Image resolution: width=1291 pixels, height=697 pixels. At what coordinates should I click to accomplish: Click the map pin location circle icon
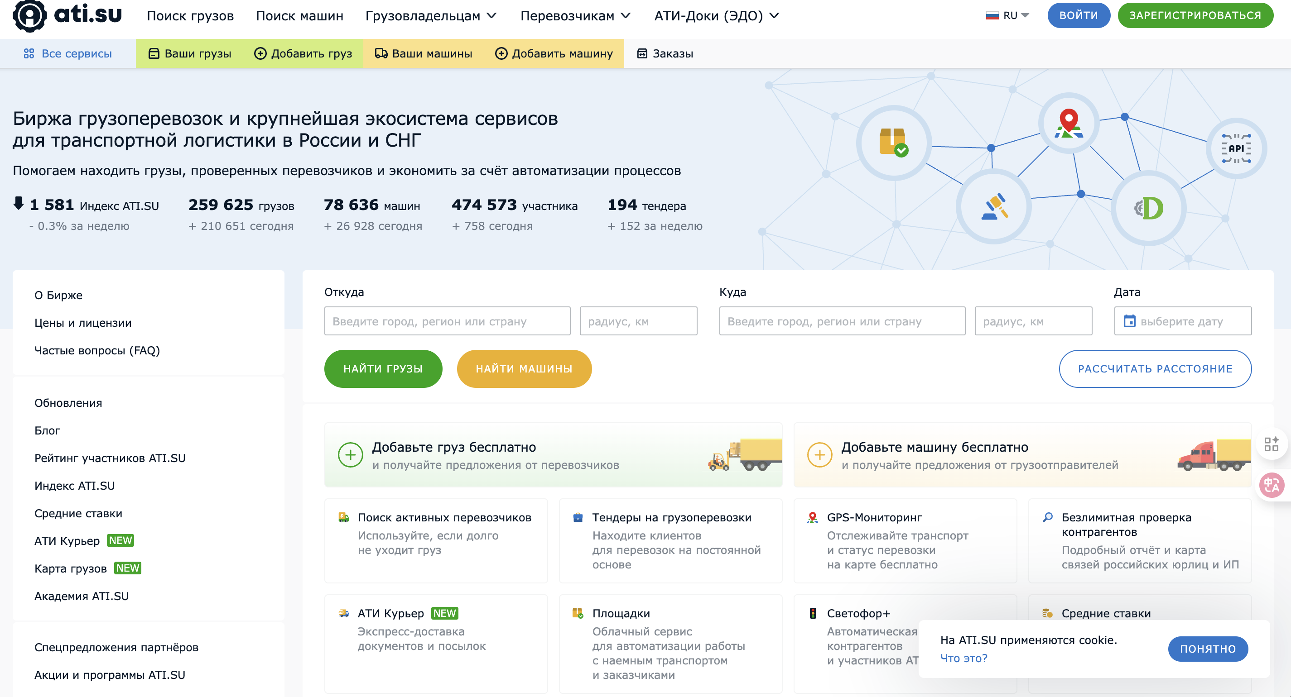[1069, 123]
